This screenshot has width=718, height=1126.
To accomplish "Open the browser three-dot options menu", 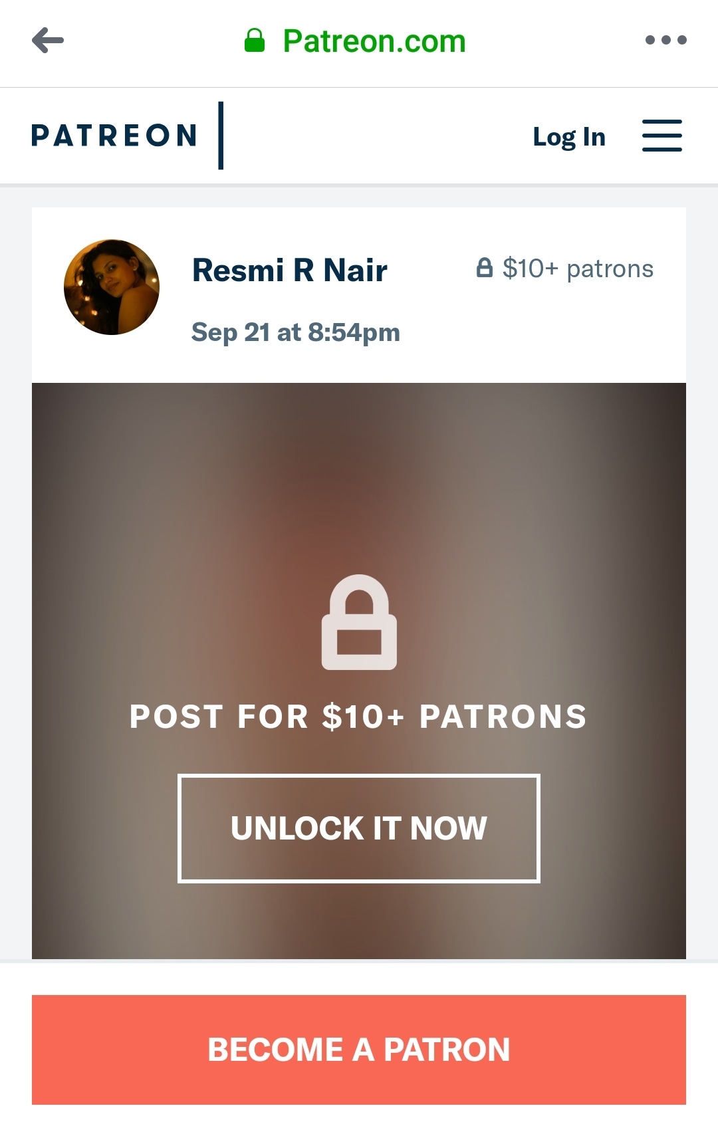I will 665,41.
